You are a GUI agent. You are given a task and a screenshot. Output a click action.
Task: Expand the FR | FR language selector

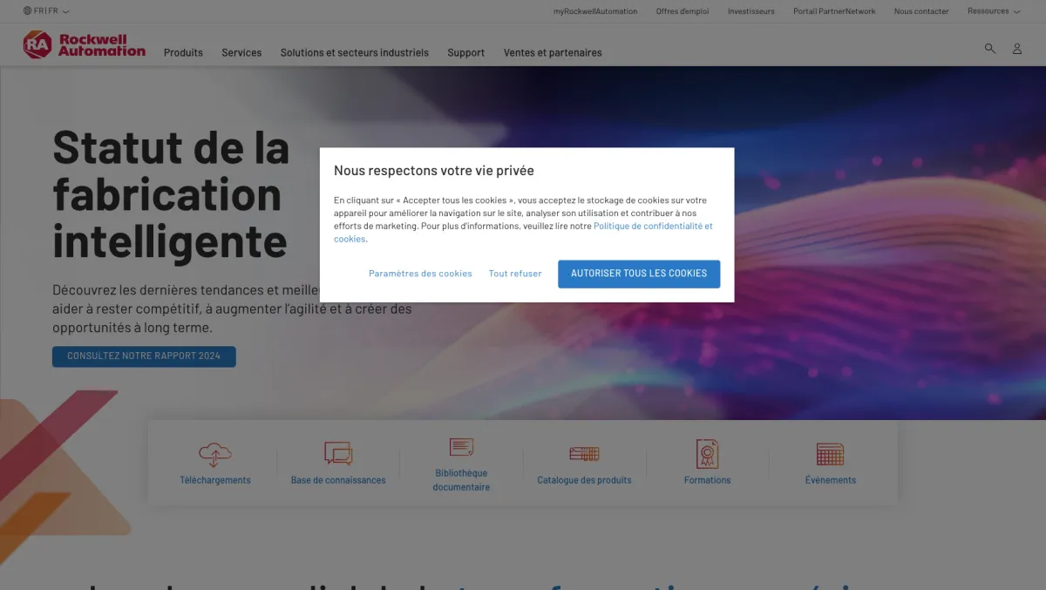pos(47,11)
